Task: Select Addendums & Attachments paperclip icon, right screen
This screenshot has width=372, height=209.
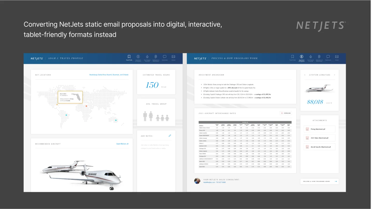Action: pos(319,56)
